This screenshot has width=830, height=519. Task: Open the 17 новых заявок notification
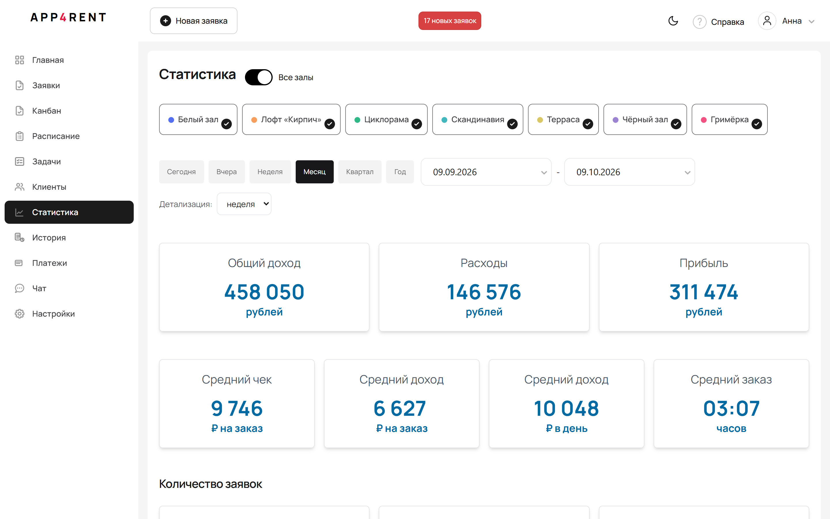450,21
